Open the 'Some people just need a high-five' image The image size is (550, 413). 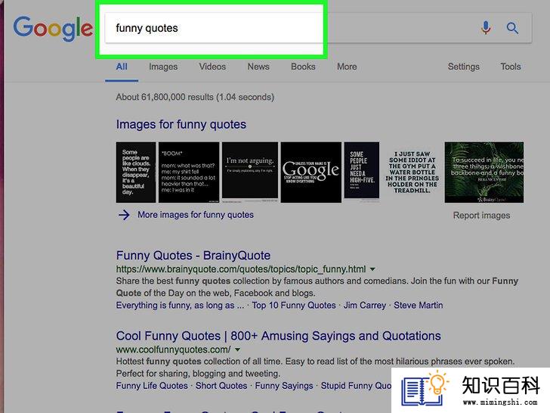click(362, 171)
